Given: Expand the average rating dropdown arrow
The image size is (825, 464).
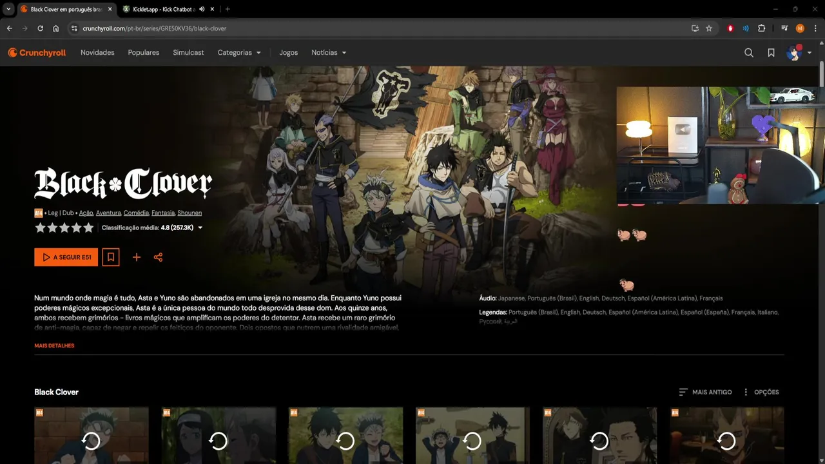Looking at the screenshot, I should (200, 228).
